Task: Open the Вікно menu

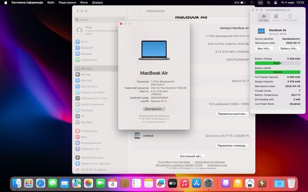Action: click(84, 2)
